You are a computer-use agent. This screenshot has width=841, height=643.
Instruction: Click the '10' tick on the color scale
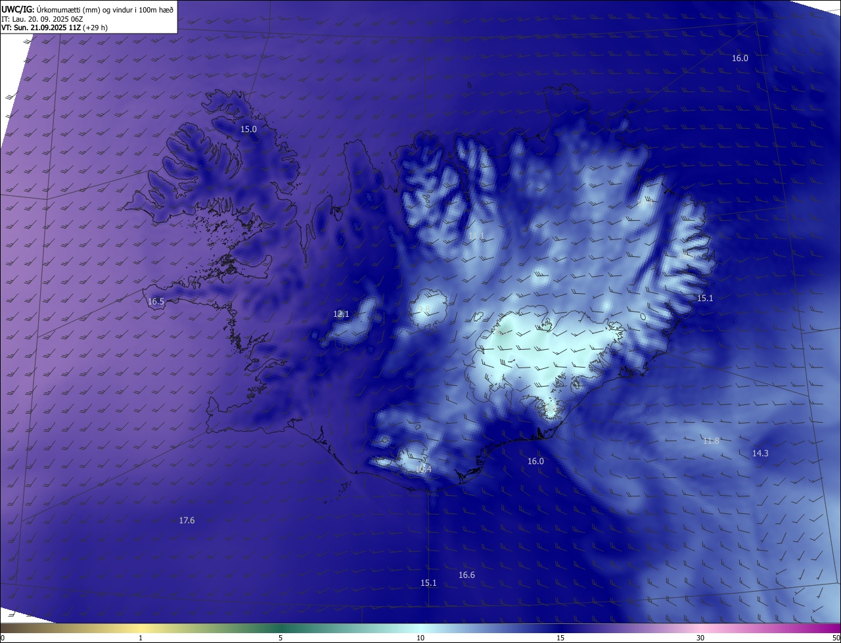420,638
